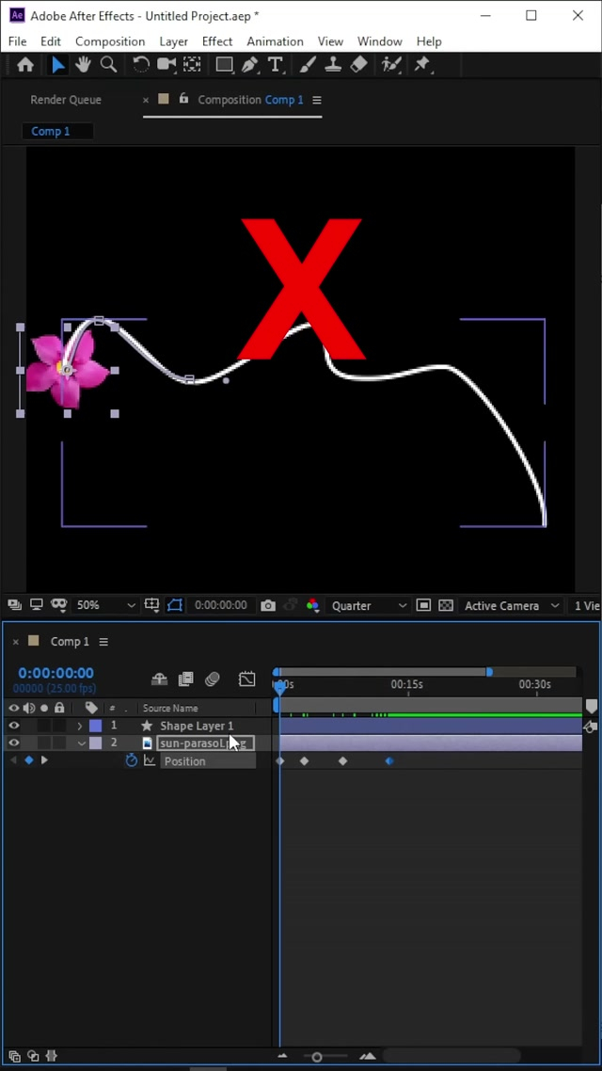602x1071 pixels.
Task: Open the Quarter resolution dropdown
Action: [369, 606]
